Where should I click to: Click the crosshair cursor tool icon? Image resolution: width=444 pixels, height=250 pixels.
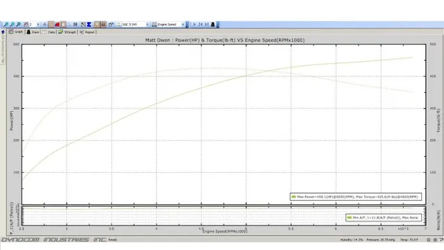click(x=44, y=25)
